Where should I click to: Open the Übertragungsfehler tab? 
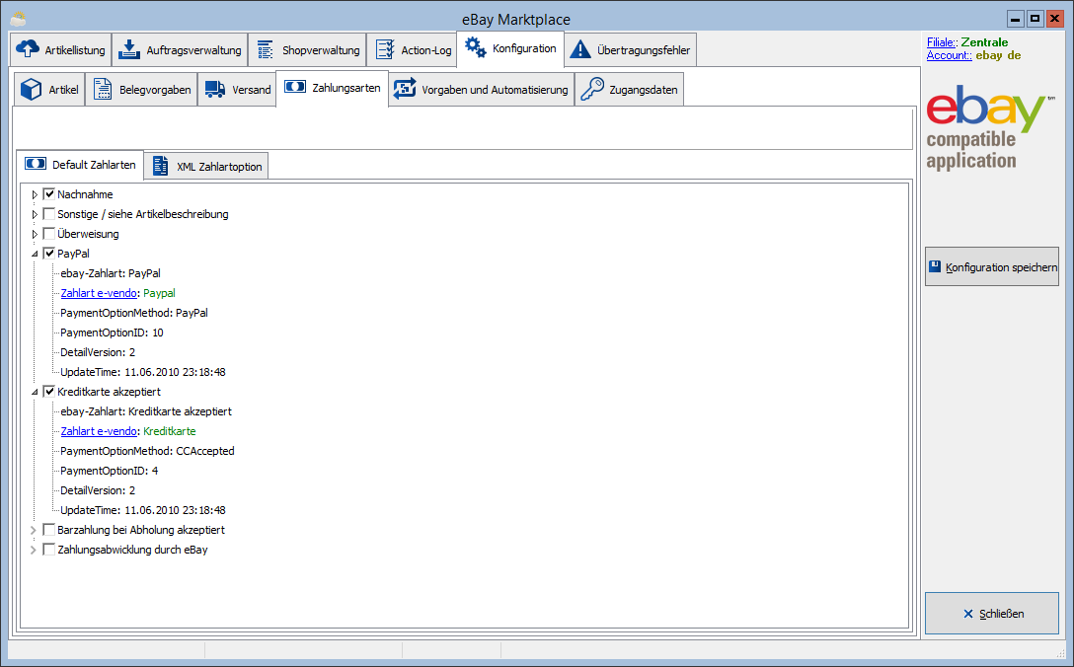coord(631,49)
